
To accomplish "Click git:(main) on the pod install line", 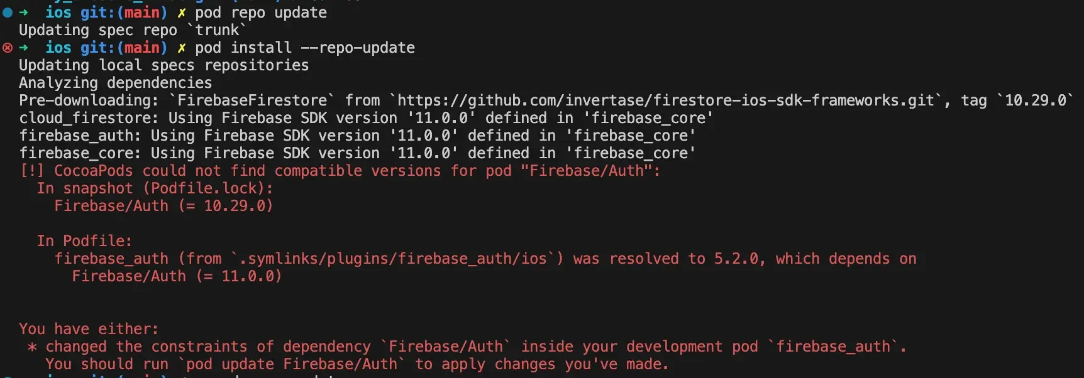I will (x=124, y=48).
